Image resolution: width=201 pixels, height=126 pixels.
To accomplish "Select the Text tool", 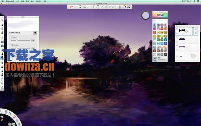I will click(94, 7).
